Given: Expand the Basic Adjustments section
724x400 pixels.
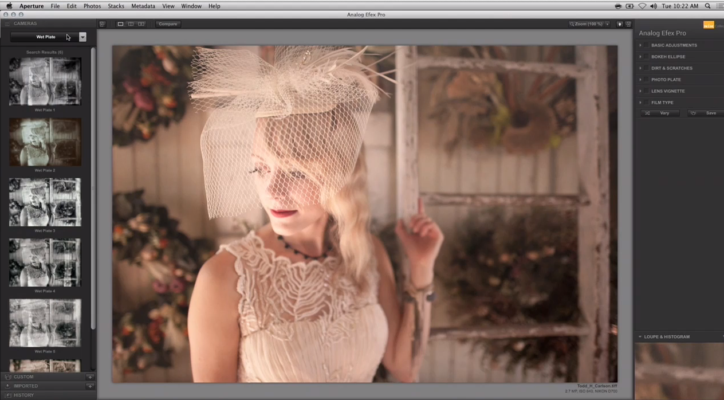Looking at the screenshot, I should (640, 45).
